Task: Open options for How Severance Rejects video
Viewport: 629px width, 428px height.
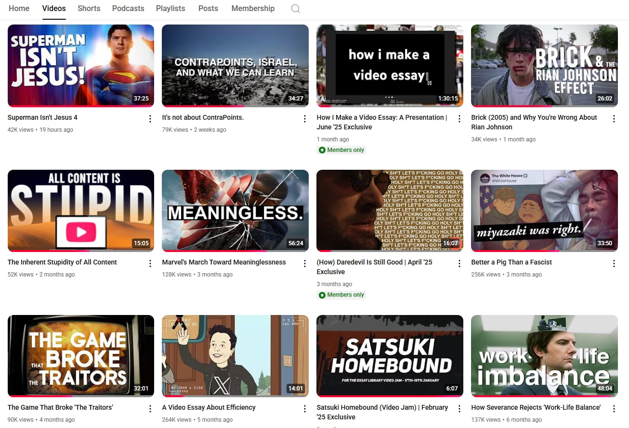Action: (x=614, y=409)
